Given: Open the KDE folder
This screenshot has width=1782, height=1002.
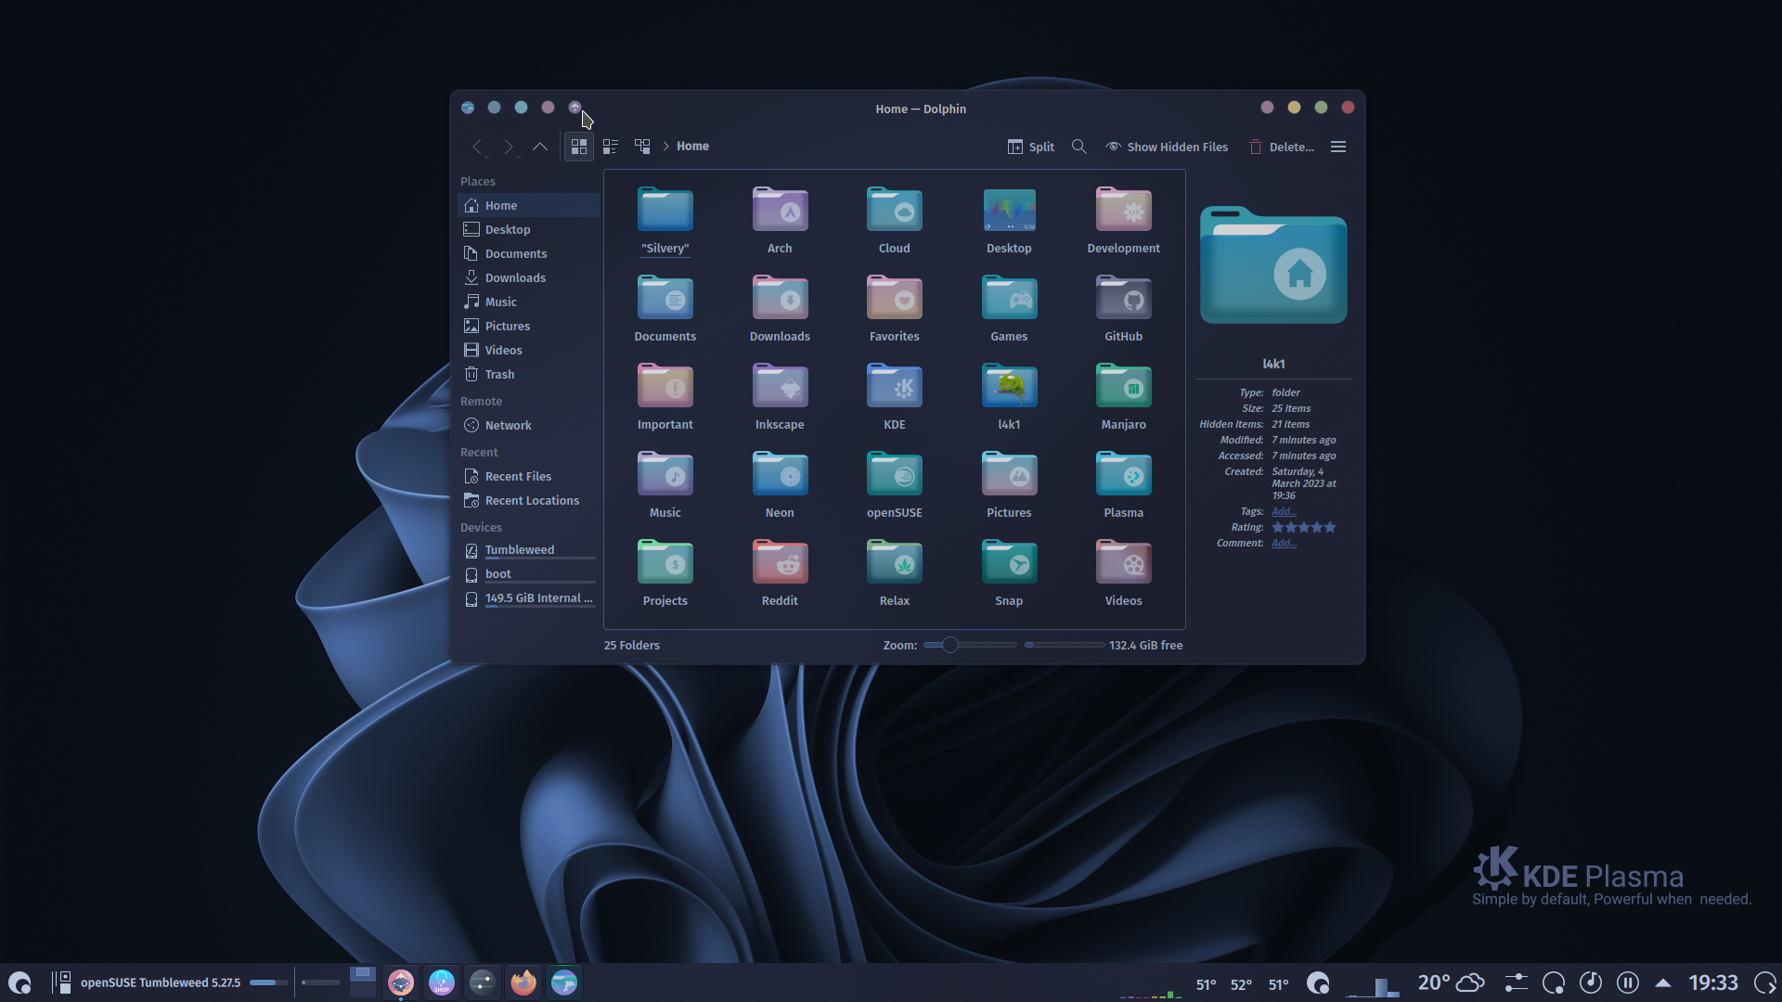Looking at the screenshot, I should coord(895,396).
